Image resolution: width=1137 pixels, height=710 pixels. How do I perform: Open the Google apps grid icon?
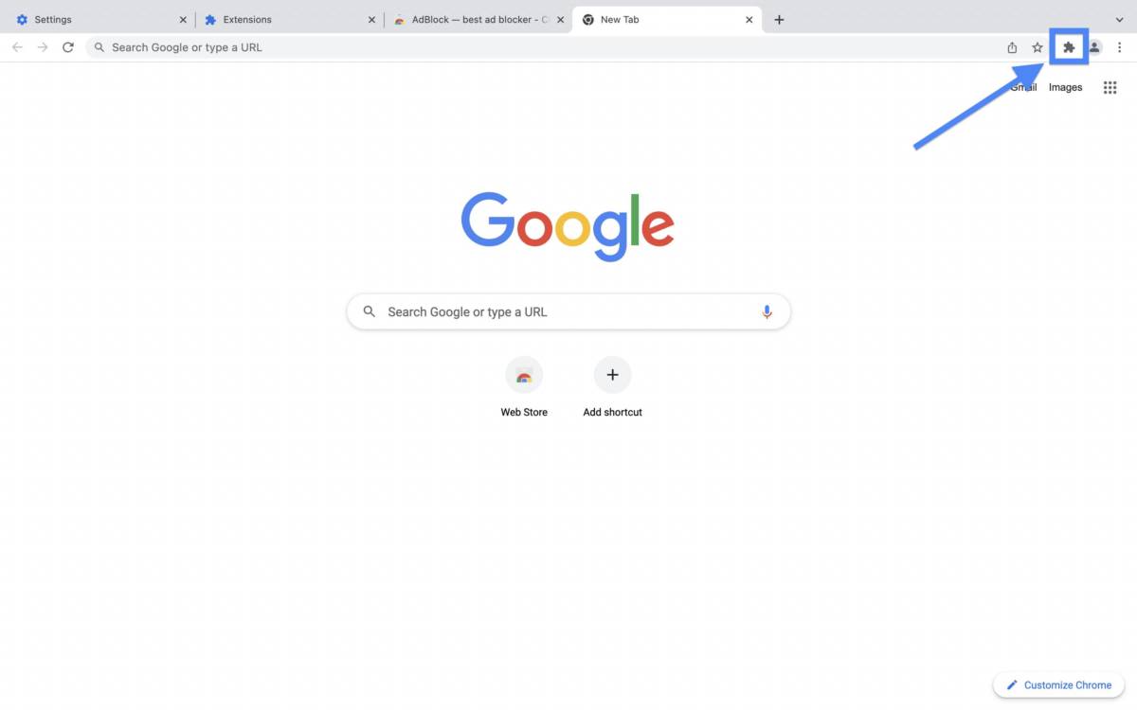click(x=1110, y=87)
